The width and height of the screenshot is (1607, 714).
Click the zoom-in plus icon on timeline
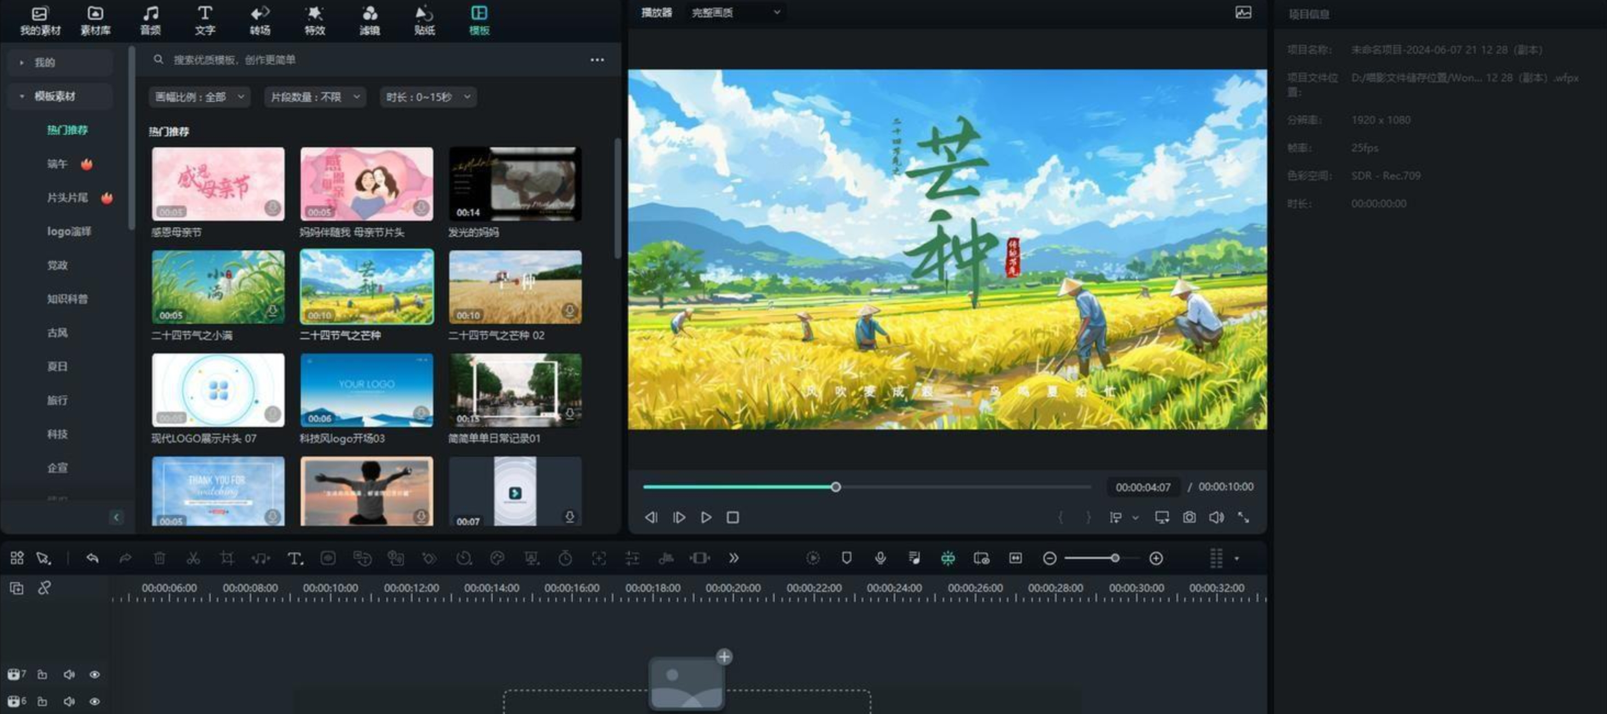click(1156, 558)
